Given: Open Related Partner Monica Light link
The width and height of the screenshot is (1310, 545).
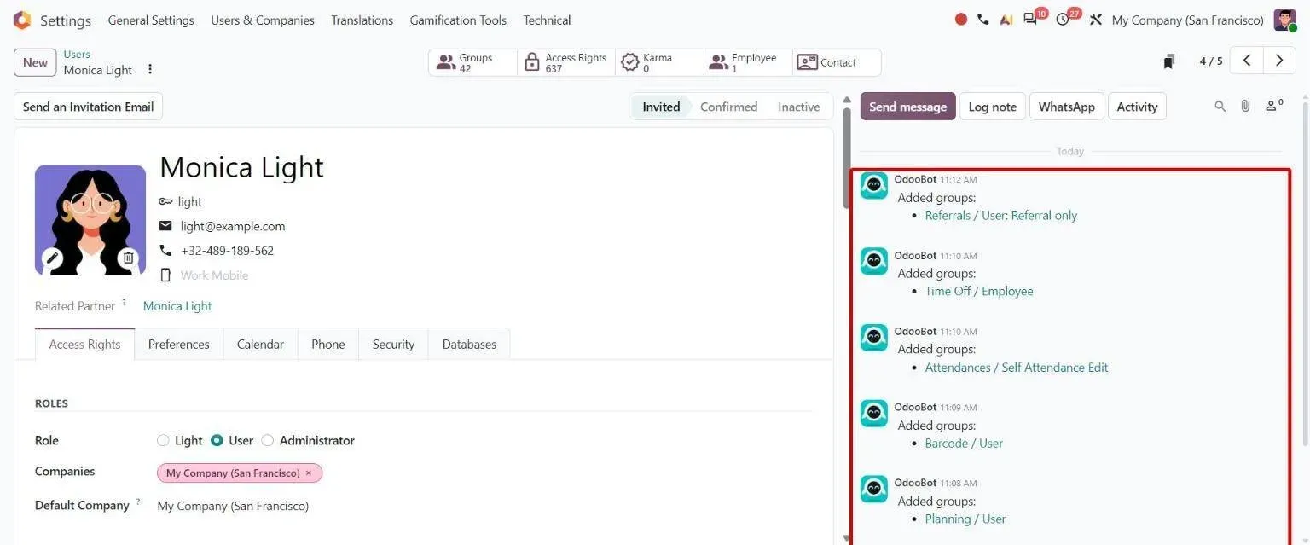Looking at the screenshot, I should pyautogui.click(x=177, y=306).
